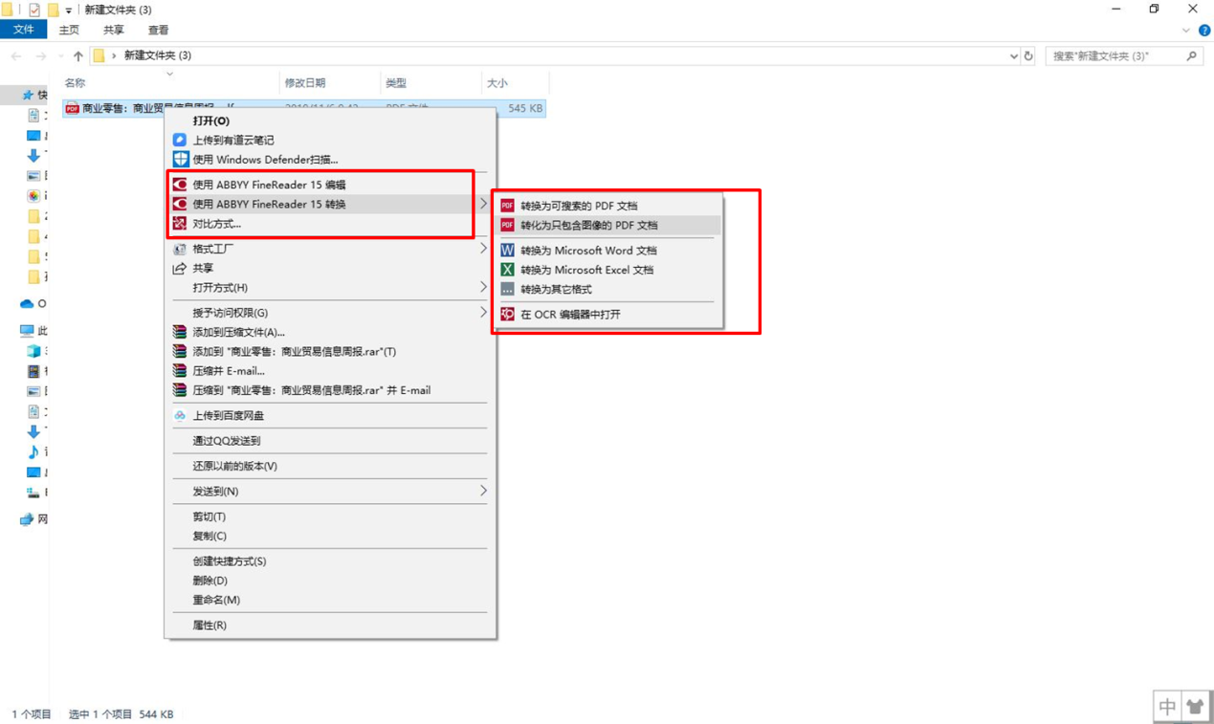Choose 打开(O) from the context menu
The width and height of the screenshot is (1214, 724).
(330, 121)
